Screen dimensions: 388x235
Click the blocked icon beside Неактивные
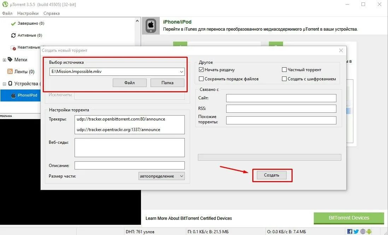[13, 48]
